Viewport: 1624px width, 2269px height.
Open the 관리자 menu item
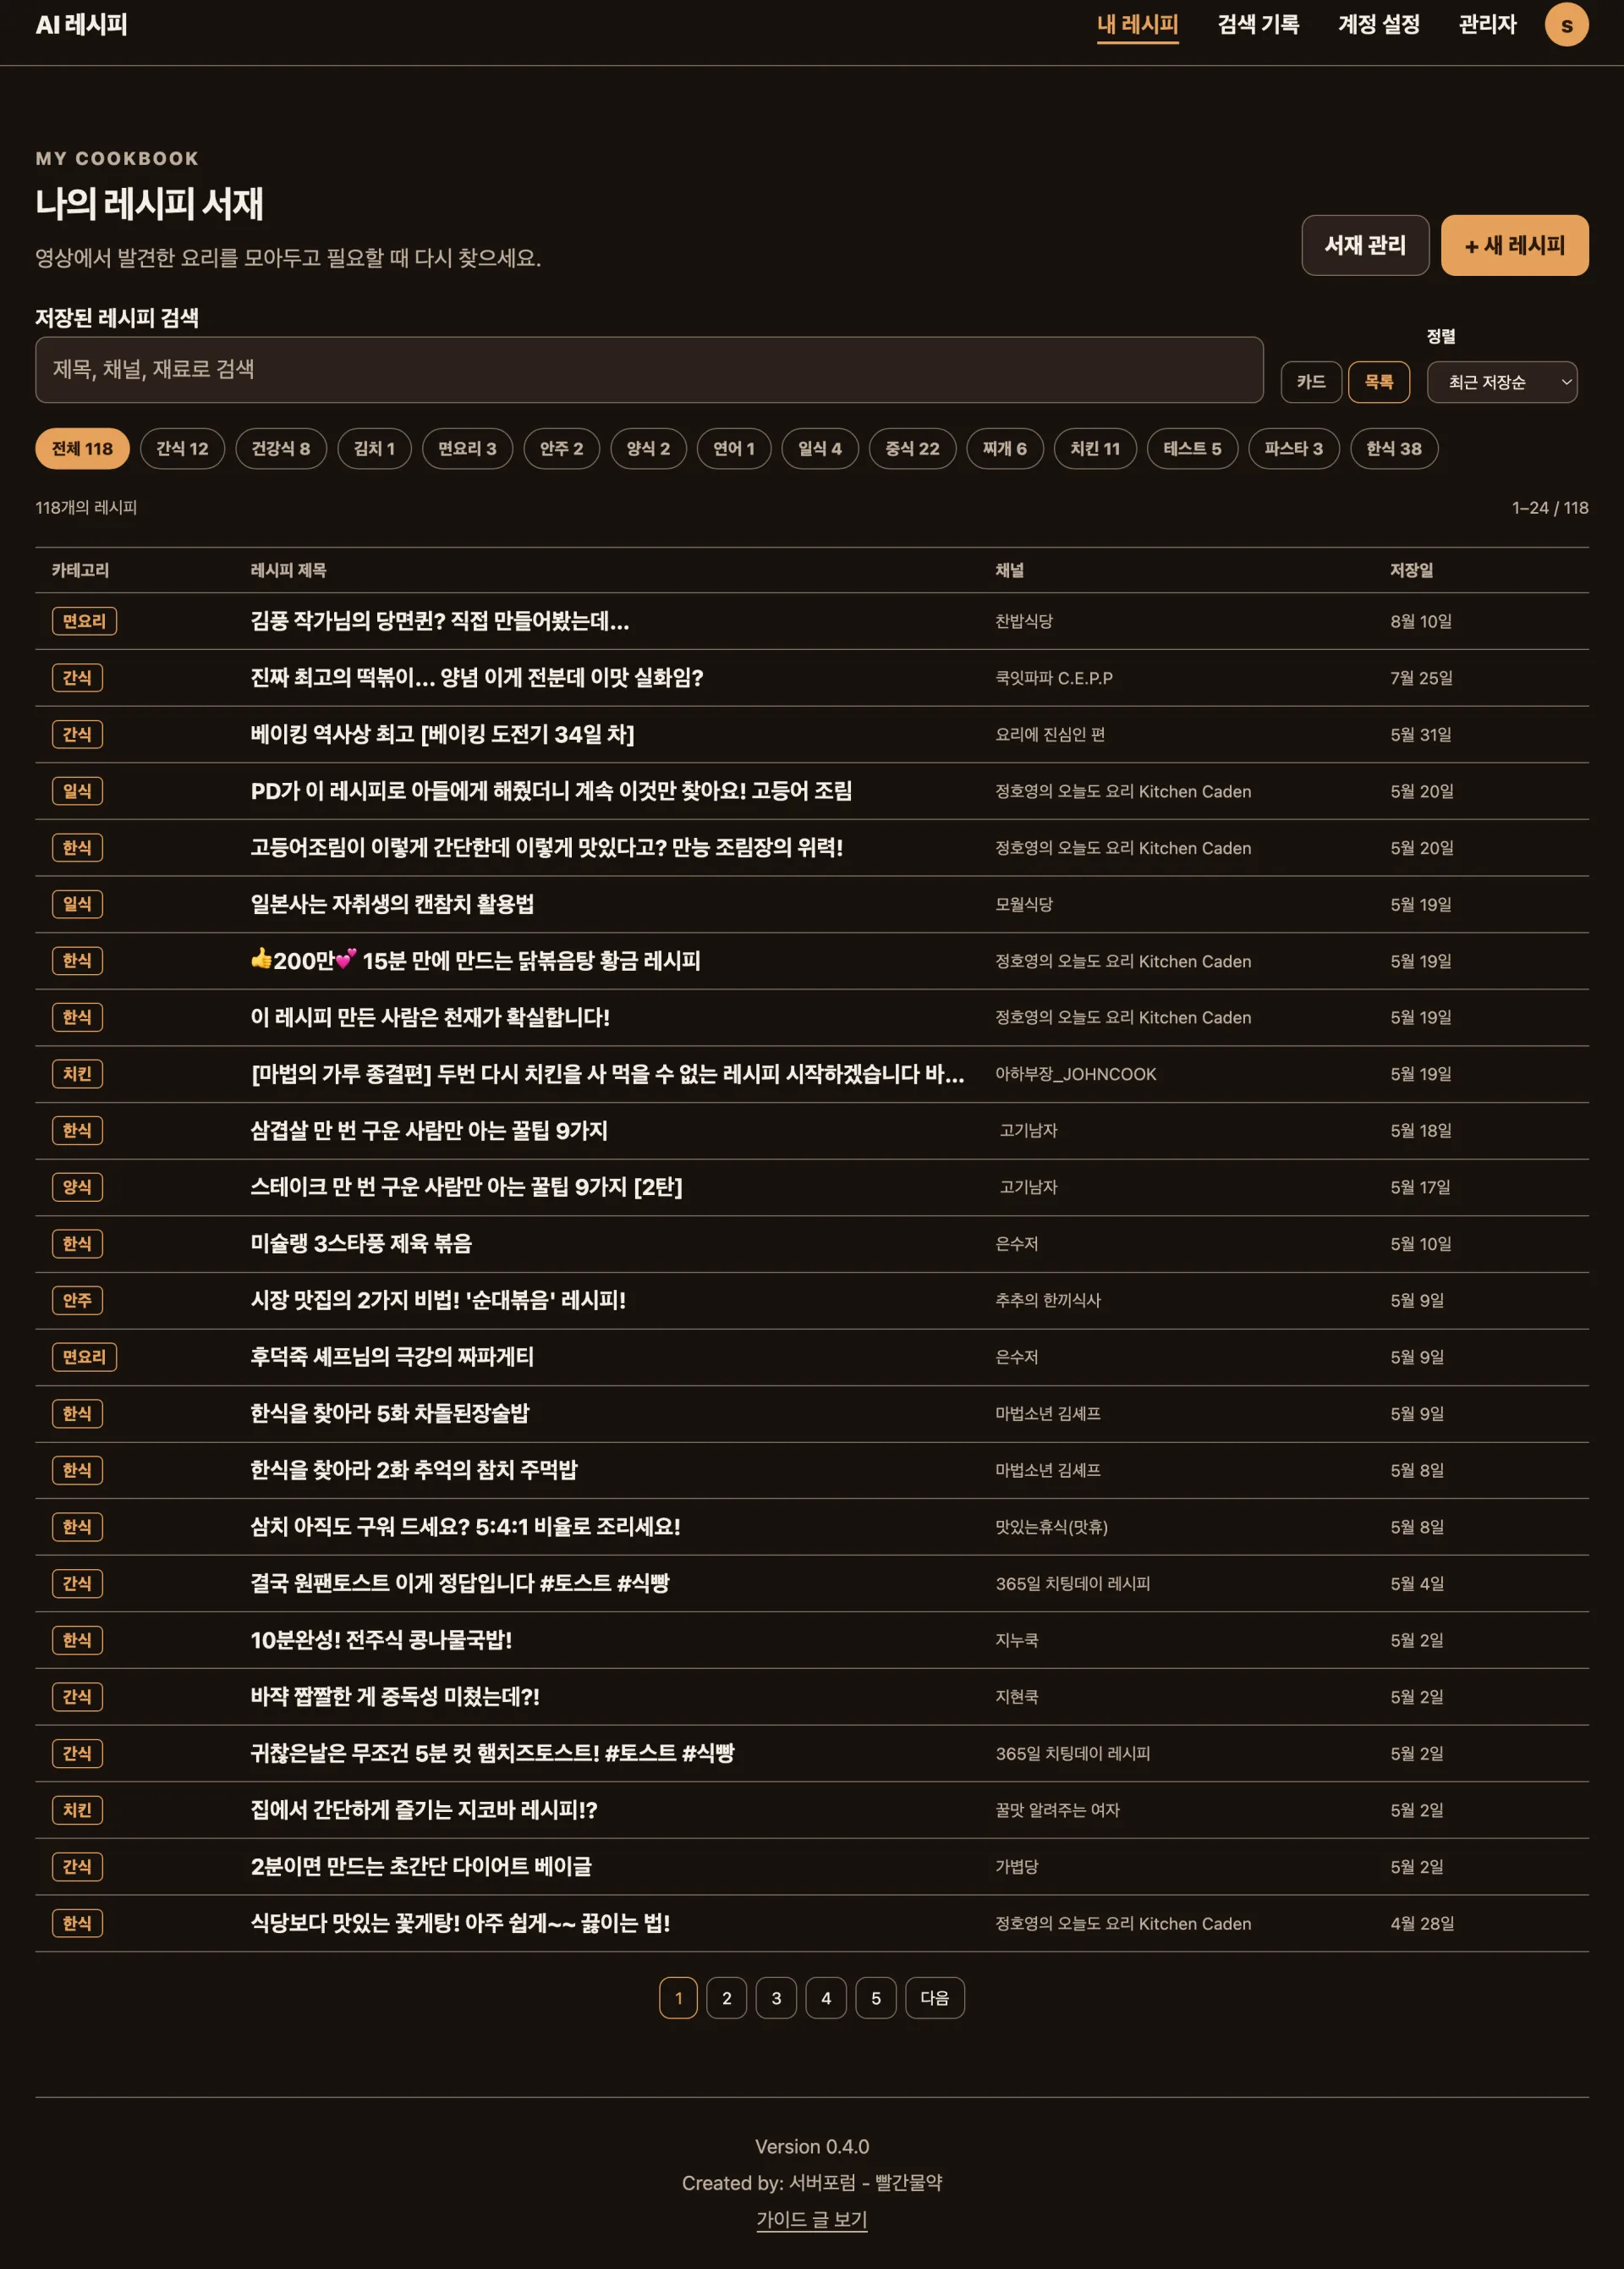[1487, 25]
